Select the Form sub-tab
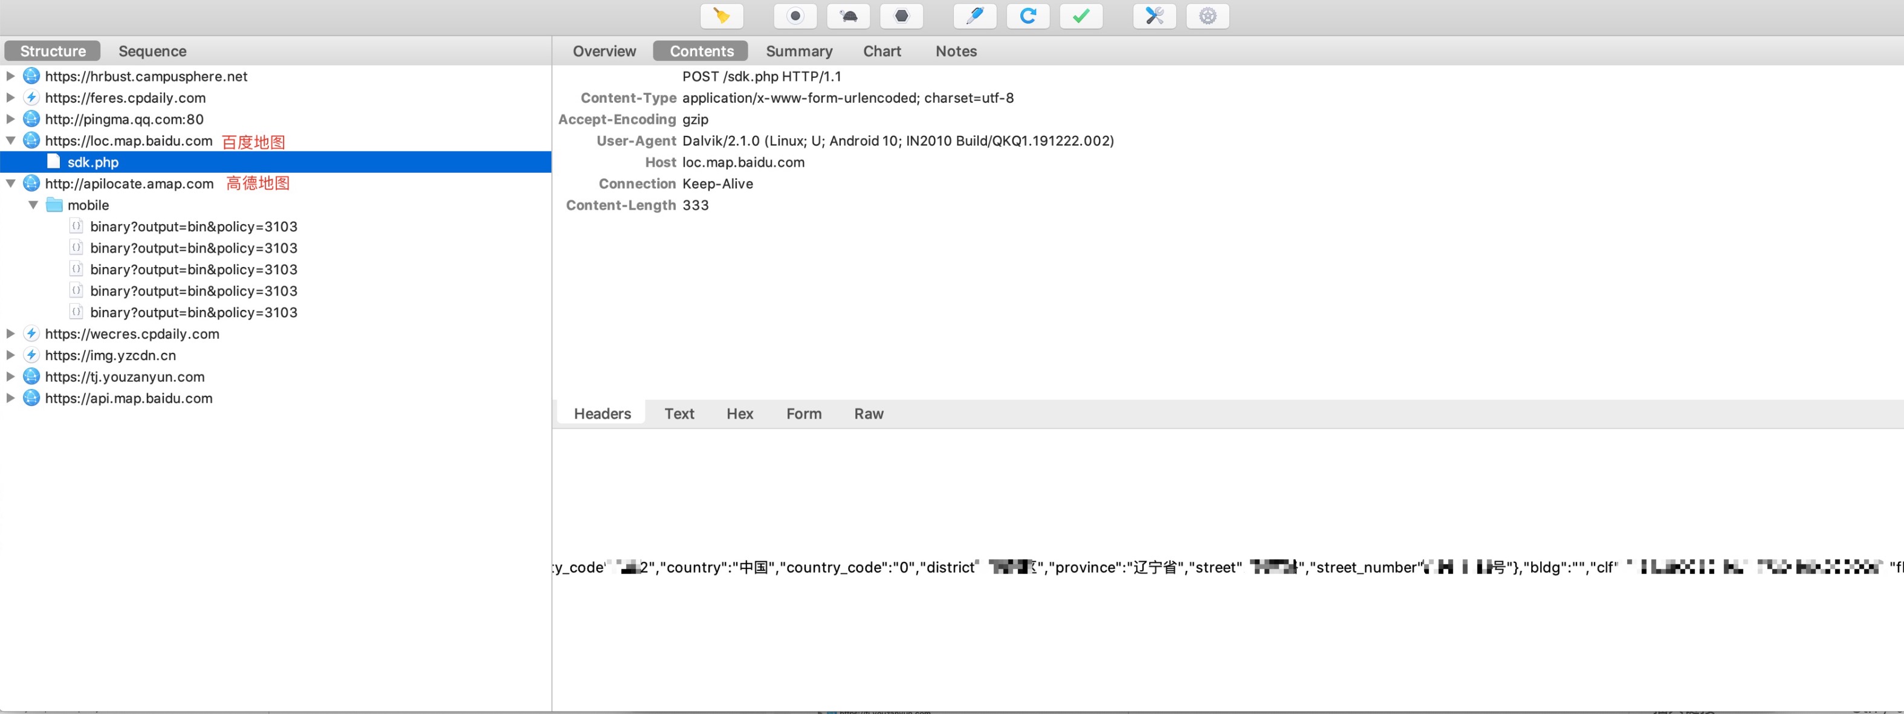Viewport: 1904px width, 714px height. (803, 414)
